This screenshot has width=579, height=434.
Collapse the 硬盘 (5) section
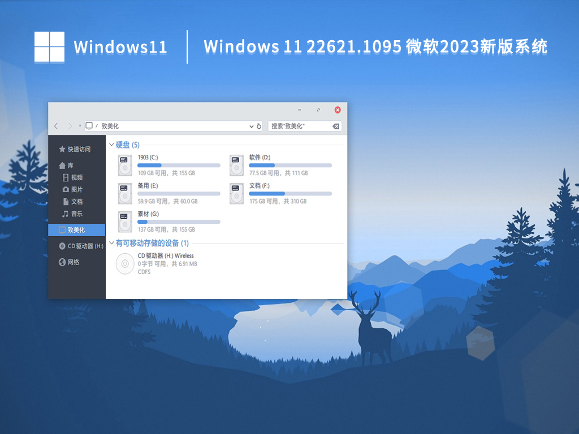[111, 145]
